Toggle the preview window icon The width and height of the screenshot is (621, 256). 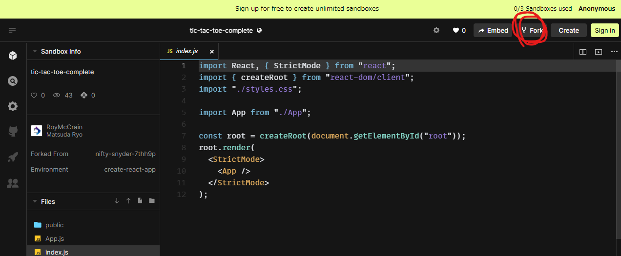coord(599,52)
